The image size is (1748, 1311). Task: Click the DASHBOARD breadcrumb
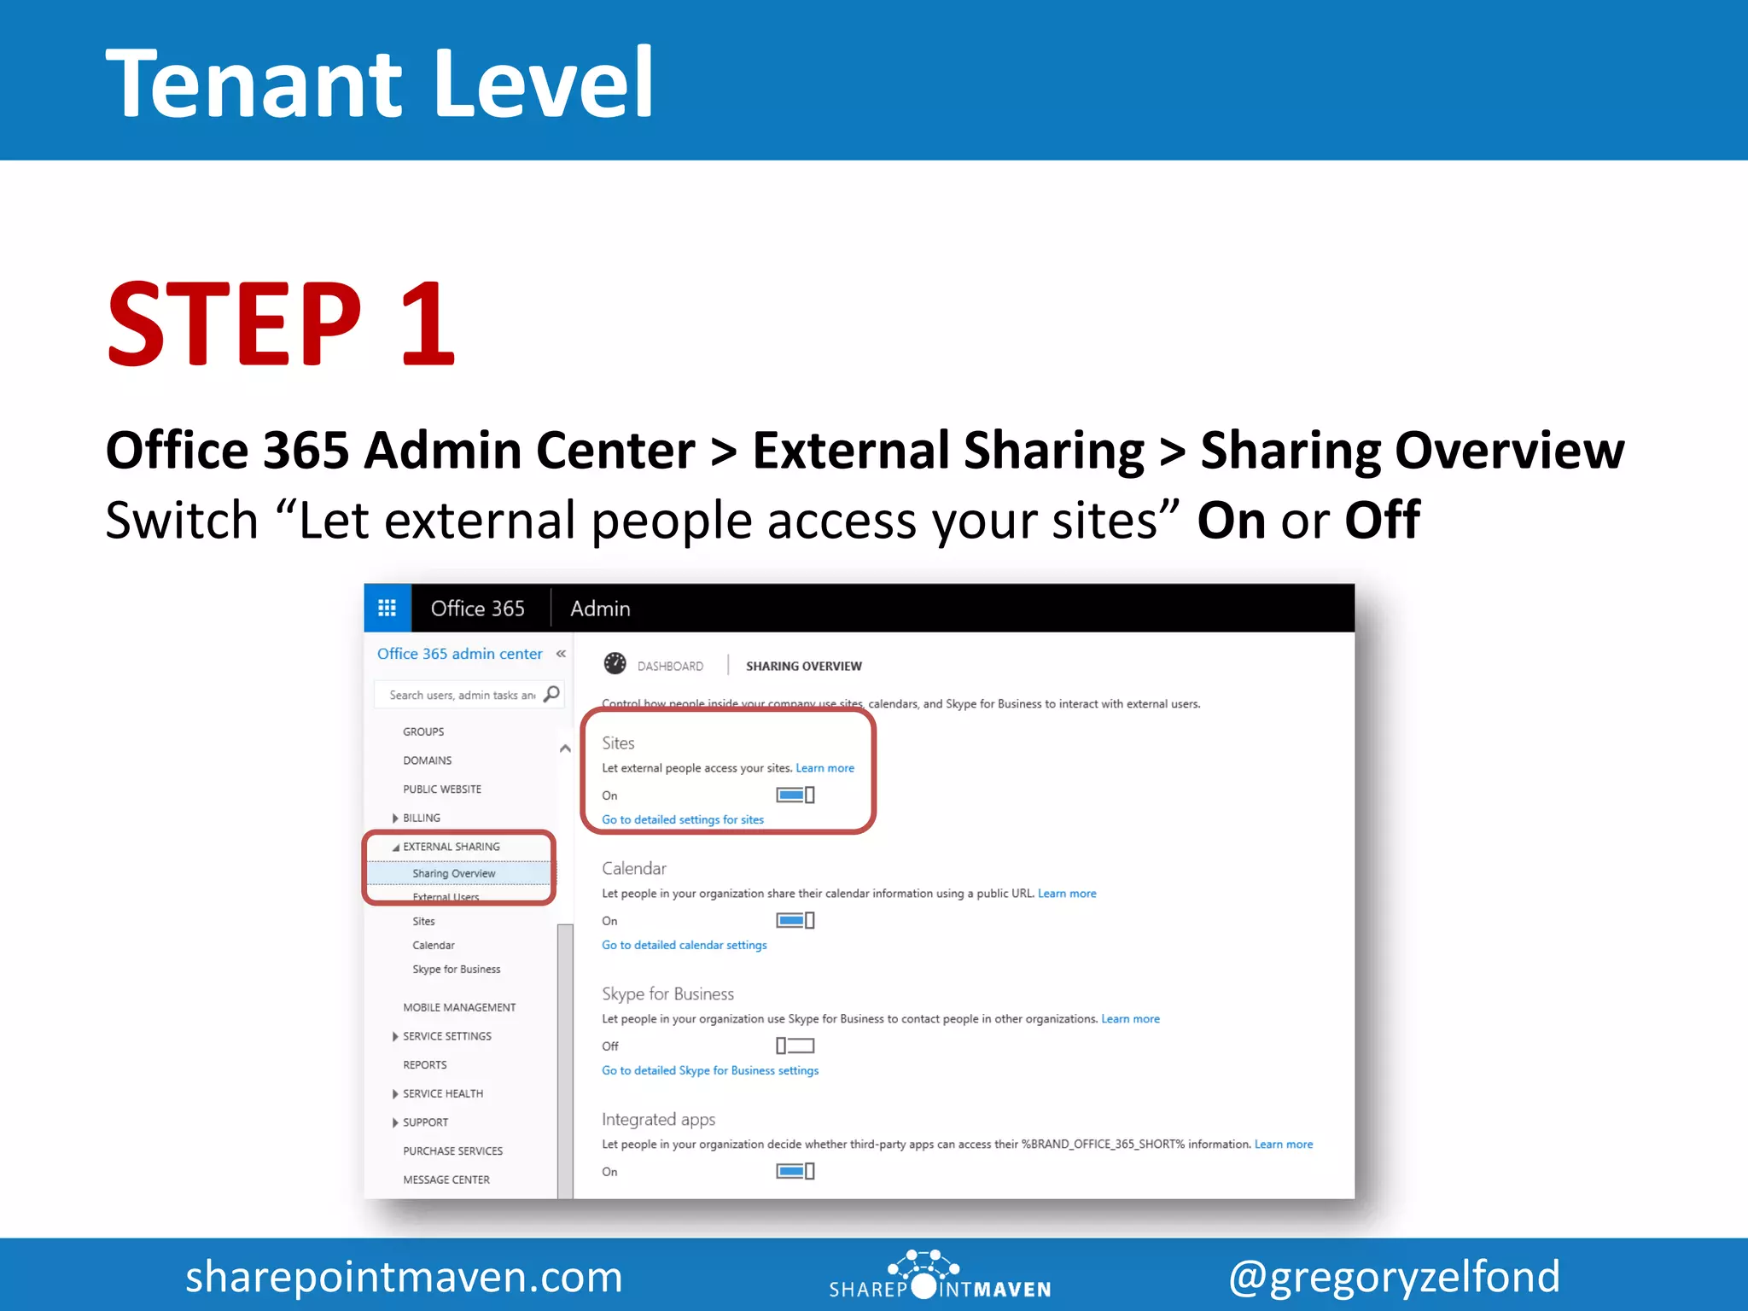click(671, 666)
